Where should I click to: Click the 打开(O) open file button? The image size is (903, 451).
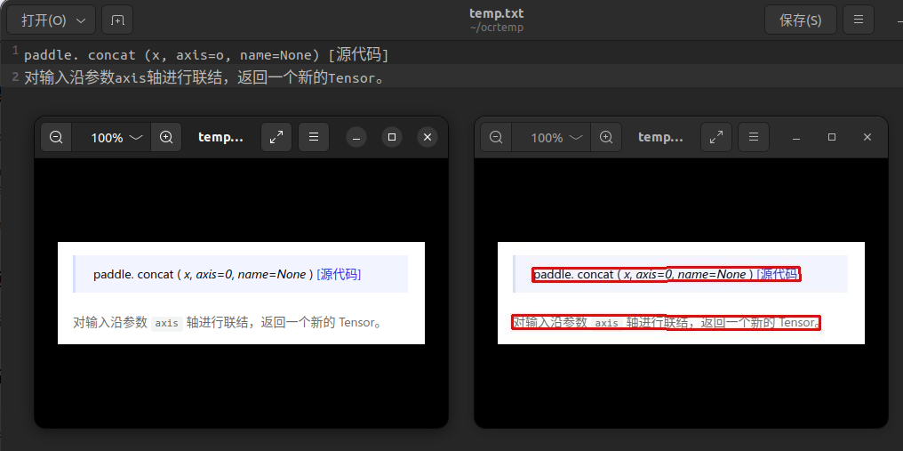(44, 20)
